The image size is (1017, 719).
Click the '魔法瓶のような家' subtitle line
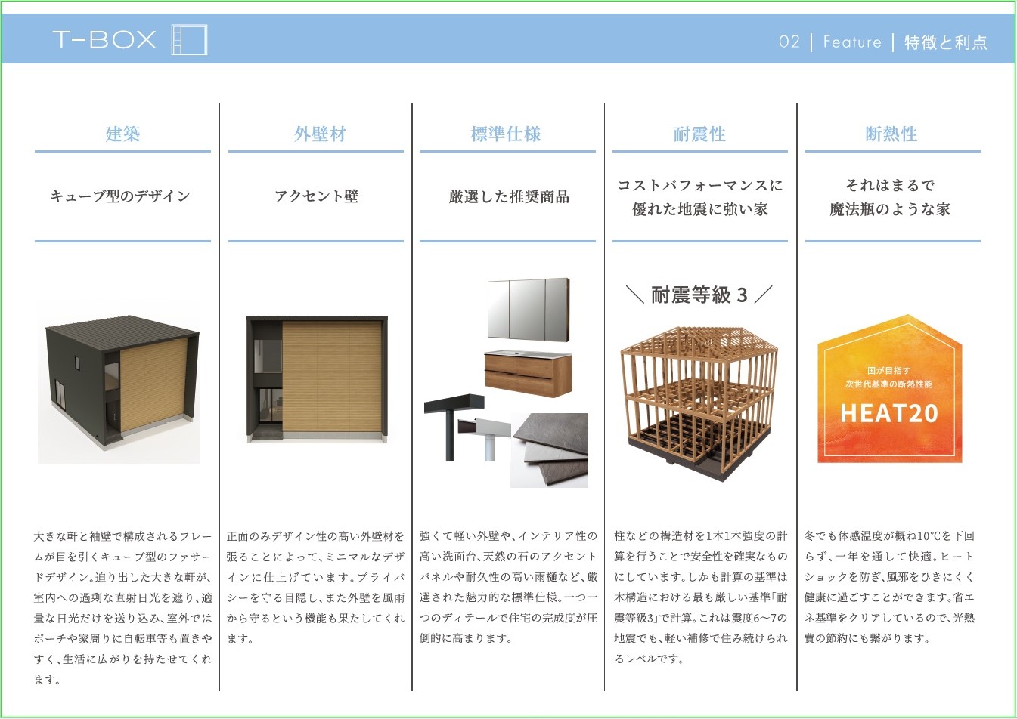pos(890,209)
